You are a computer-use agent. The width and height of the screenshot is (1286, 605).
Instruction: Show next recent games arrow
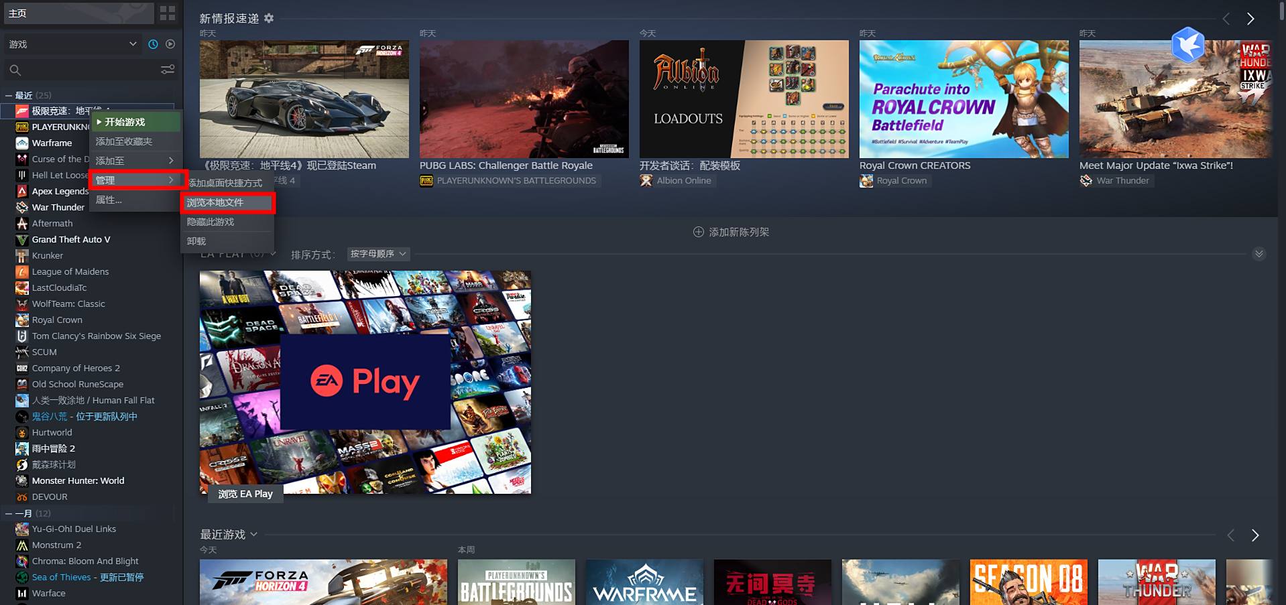(1255, 535)
